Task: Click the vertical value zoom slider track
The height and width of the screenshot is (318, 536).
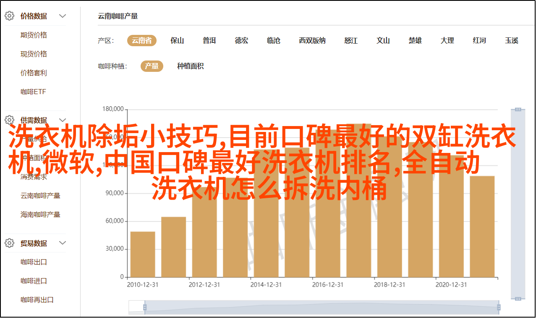Action: click(518, 204)
